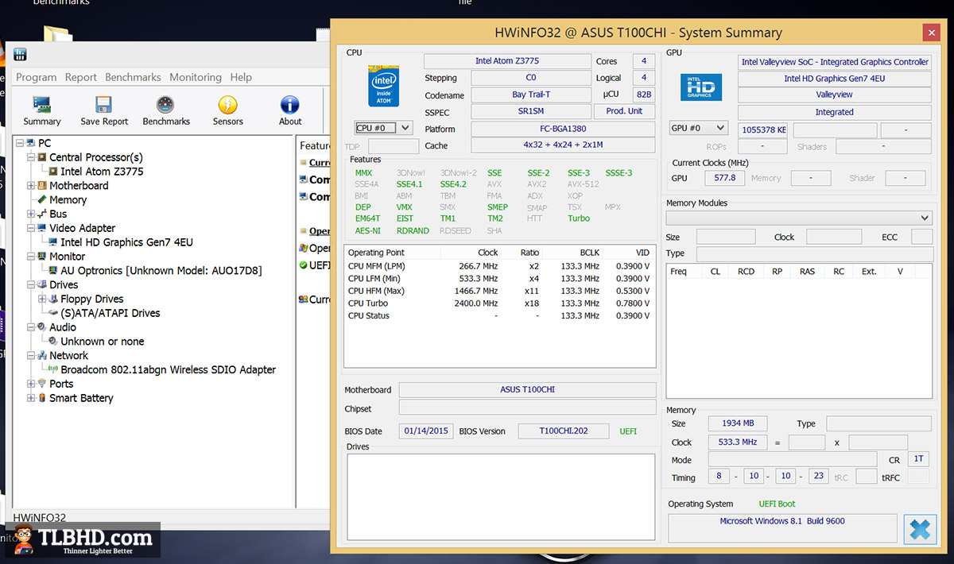The image size is (954, 564).
Task: Click the T100CHI.202 BIOS version field
Action: pyautogui.click(x=564, y=431)
